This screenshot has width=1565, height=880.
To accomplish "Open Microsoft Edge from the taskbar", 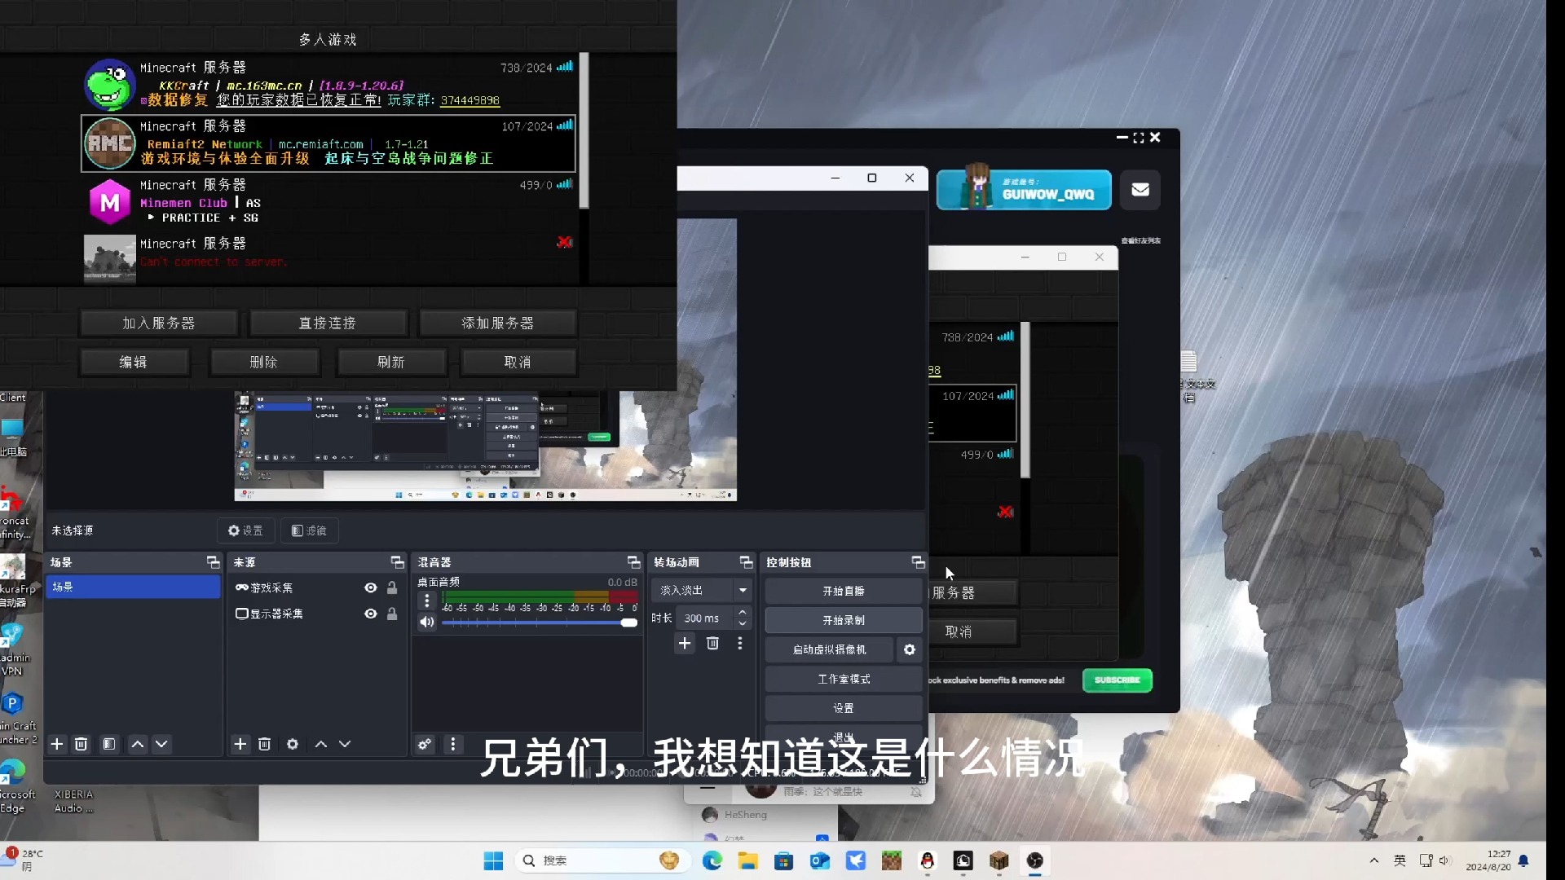I will click(x=712, y=860).
